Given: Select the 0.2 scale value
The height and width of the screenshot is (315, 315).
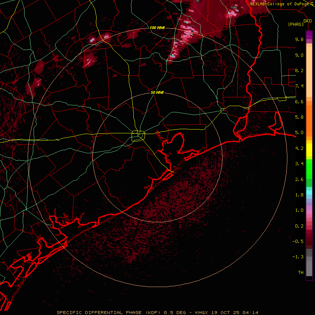Looking at the screenshot, I should [299, 226].
